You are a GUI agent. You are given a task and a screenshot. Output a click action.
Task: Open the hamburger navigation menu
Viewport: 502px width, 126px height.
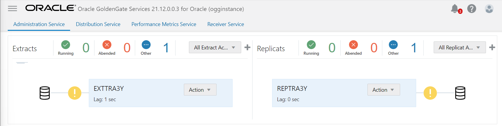pos(12,9)
